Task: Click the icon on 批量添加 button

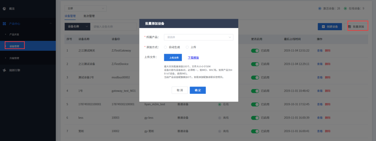Action: coord(349,27)
